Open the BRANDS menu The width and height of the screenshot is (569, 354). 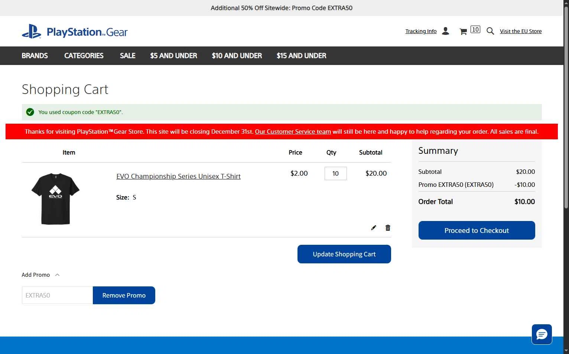click(x=35, y=56)
